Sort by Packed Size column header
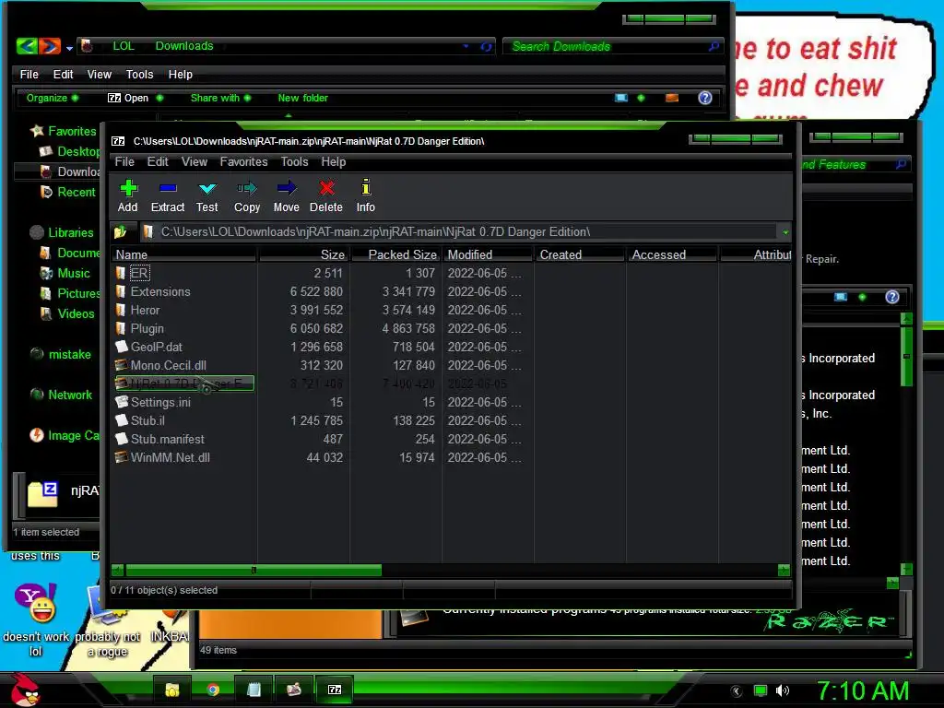Image resolution: width=944 pixels, height=708 pixels. point(395,254)
